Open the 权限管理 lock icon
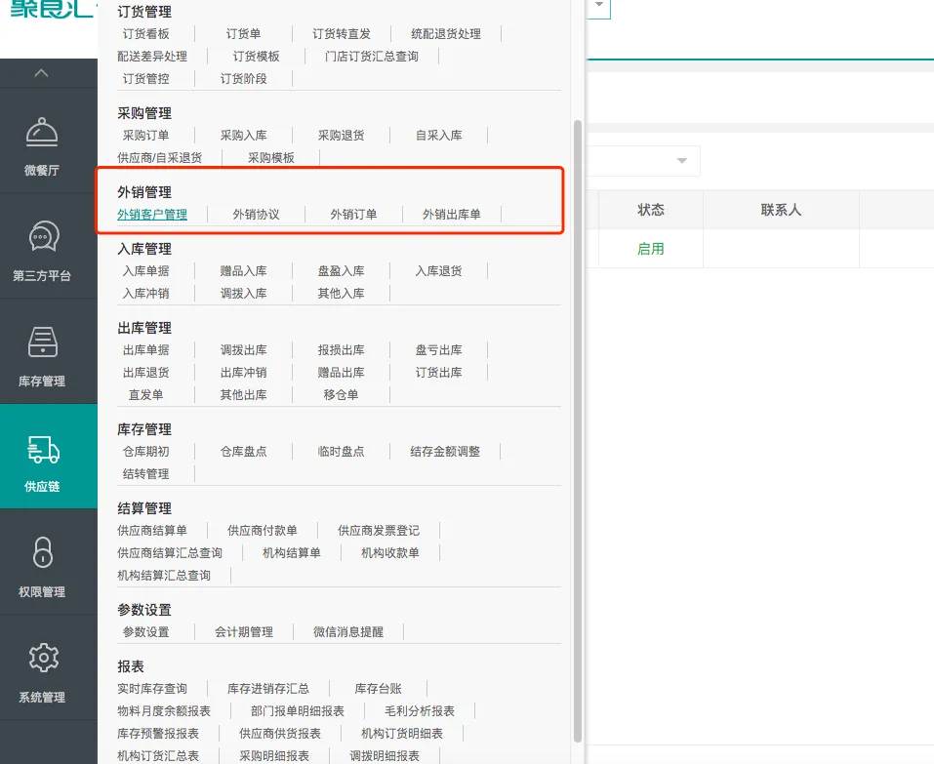Image resolution: width=934 pixels, height=764 pixels. pos(42,554)
